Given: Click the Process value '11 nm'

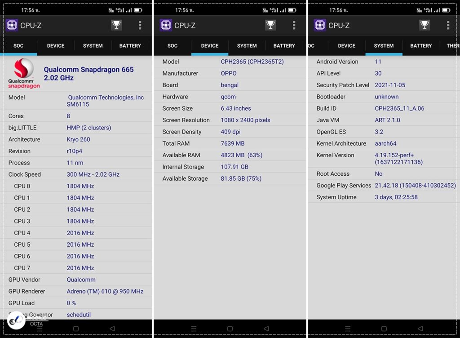Looking at the screenshot, I should pos(75,163).
